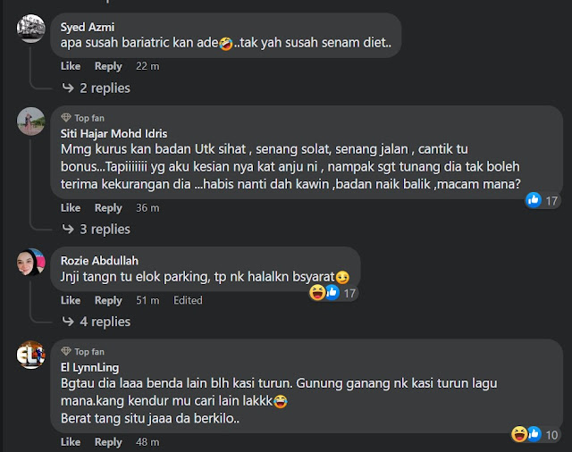The height and width of the screenshot is (452, 572).
Task: Reply to El LynnLing's comment
Action: (x=108, y=442)
